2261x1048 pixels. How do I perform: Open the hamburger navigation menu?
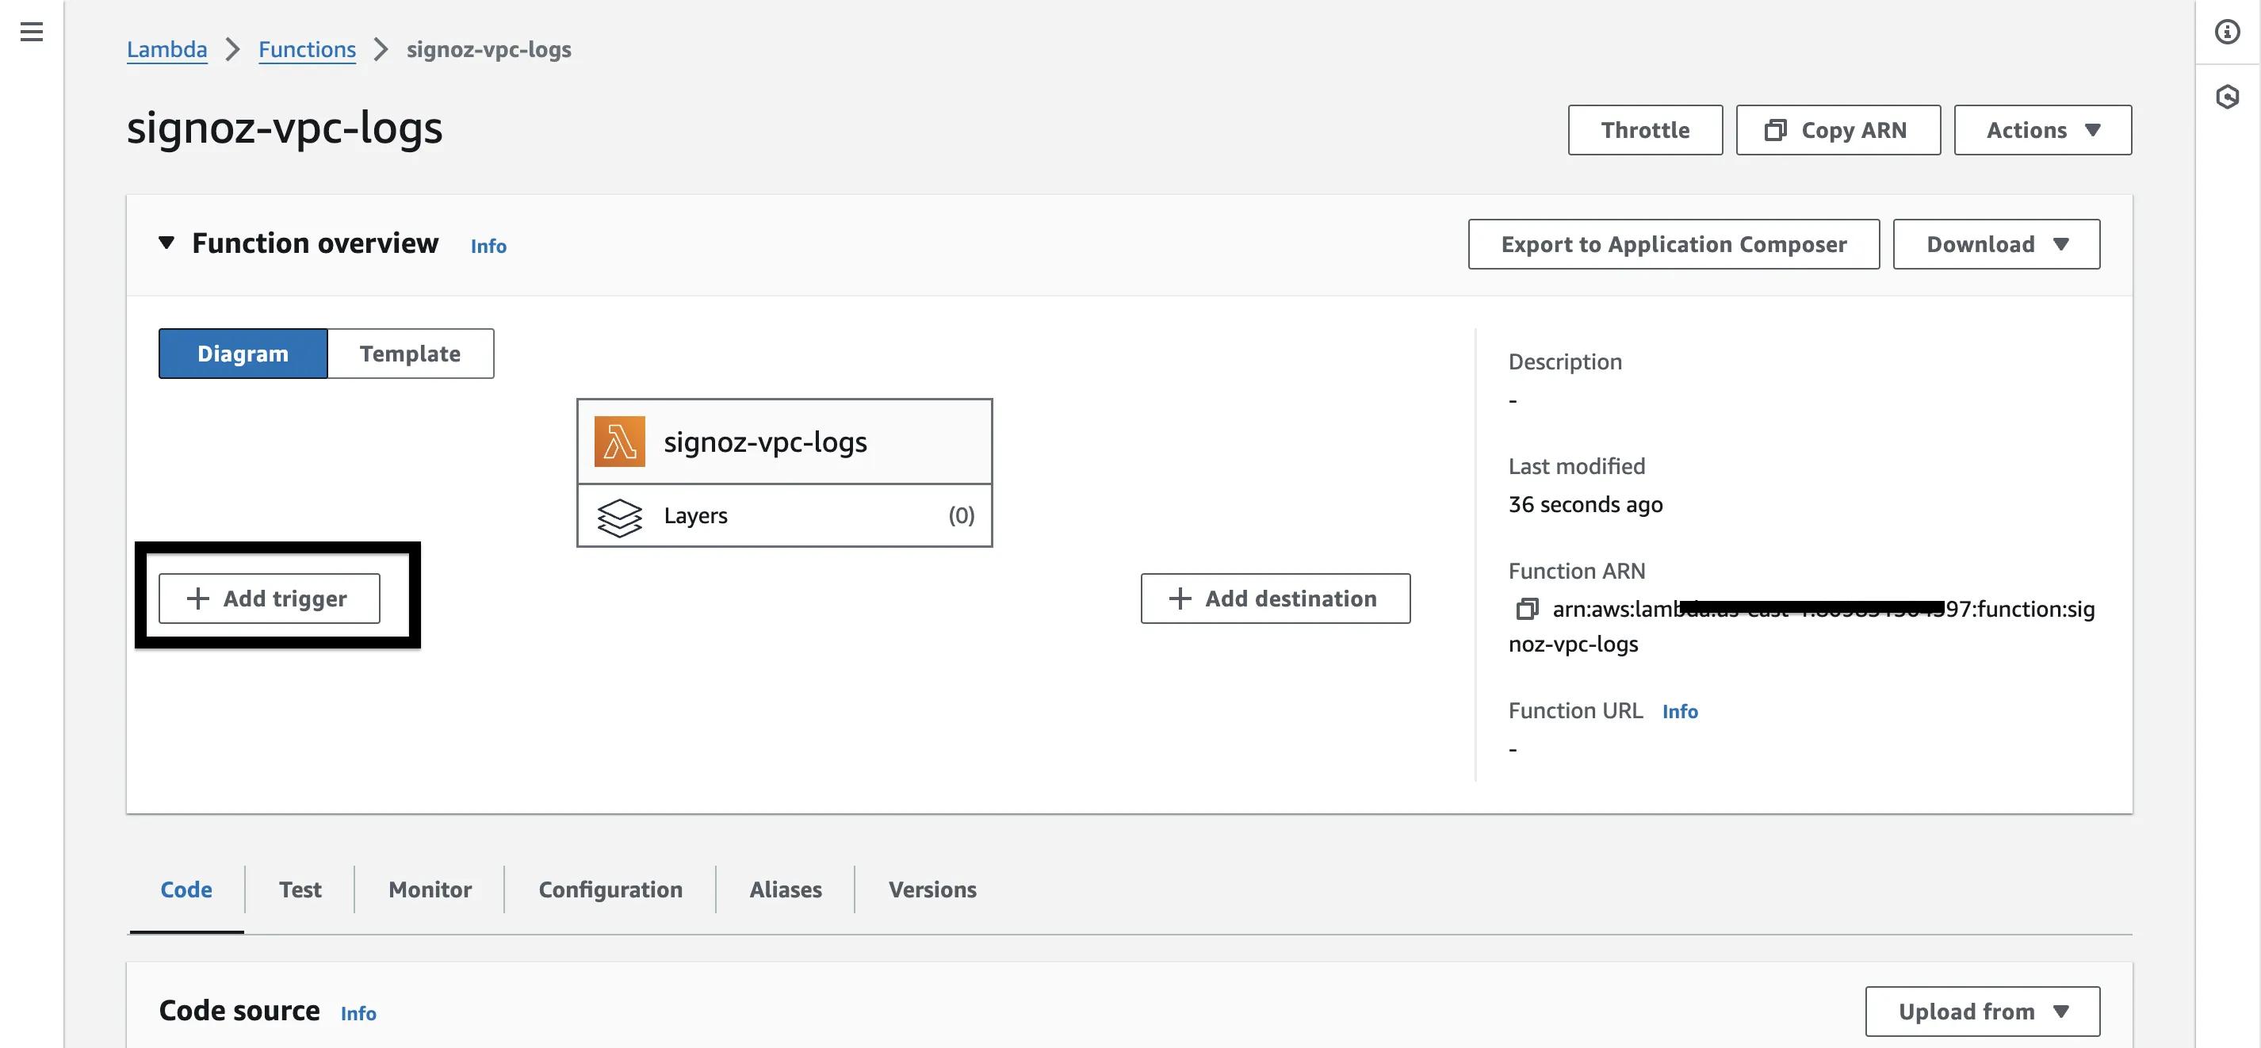[x=32, y=33]
